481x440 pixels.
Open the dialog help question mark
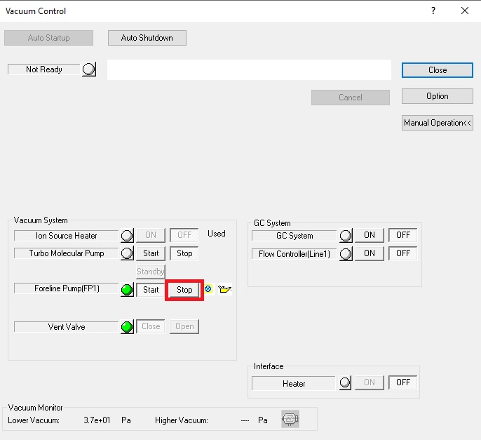coord(433,11)
